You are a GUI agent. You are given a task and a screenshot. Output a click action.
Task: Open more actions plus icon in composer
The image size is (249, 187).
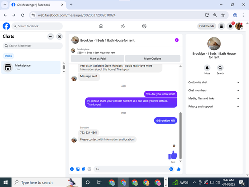[x=72, y=169]
